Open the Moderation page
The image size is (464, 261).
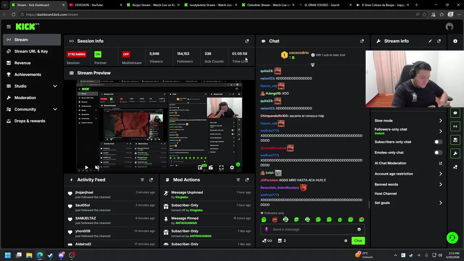(x=32, y=98)
